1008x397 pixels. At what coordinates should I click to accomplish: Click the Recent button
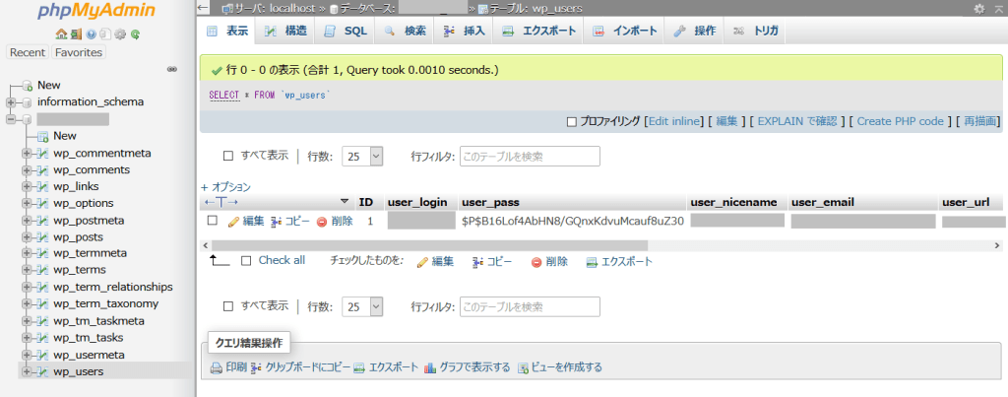28,52
